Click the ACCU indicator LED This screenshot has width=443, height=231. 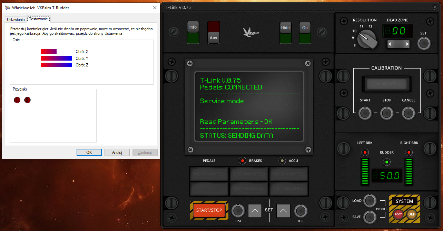coord(283,161)
